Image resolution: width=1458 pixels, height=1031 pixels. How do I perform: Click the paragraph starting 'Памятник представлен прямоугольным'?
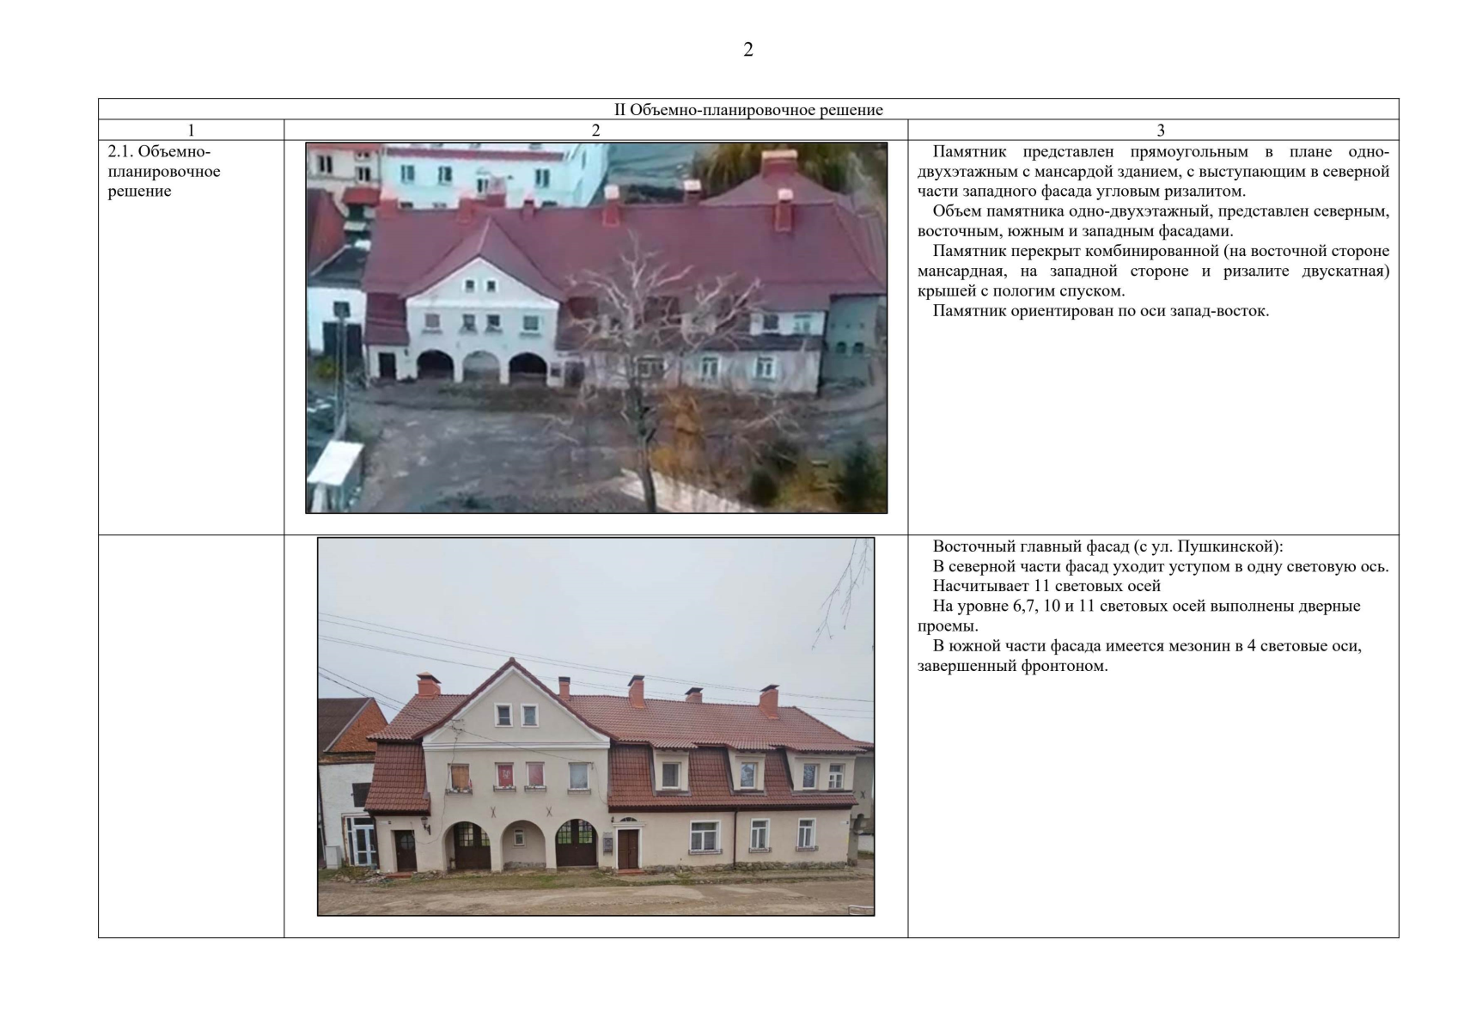click(1153, 171)
